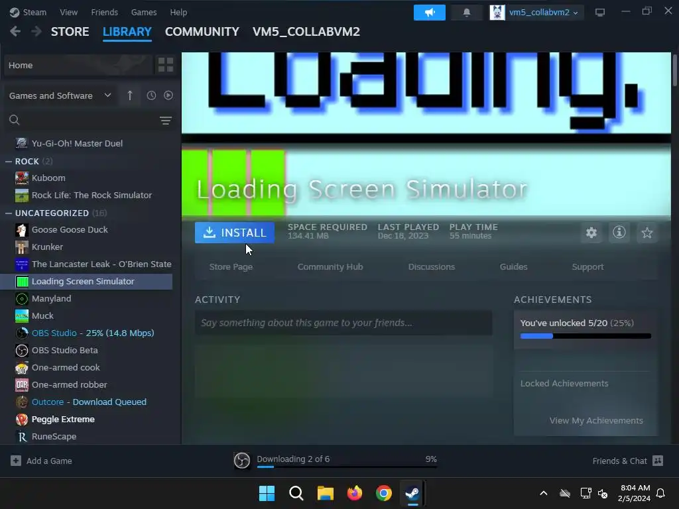The image size is (679, 509).
Task: Collapse the ROCK category
Action: click(9, 162)
